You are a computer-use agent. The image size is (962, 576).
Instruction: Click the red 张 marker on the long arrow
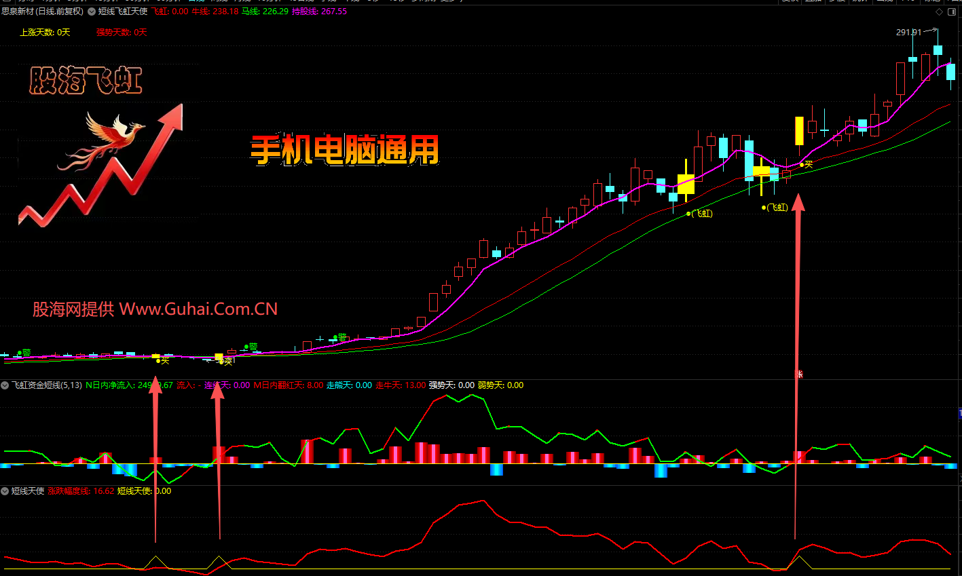point(799,374)
